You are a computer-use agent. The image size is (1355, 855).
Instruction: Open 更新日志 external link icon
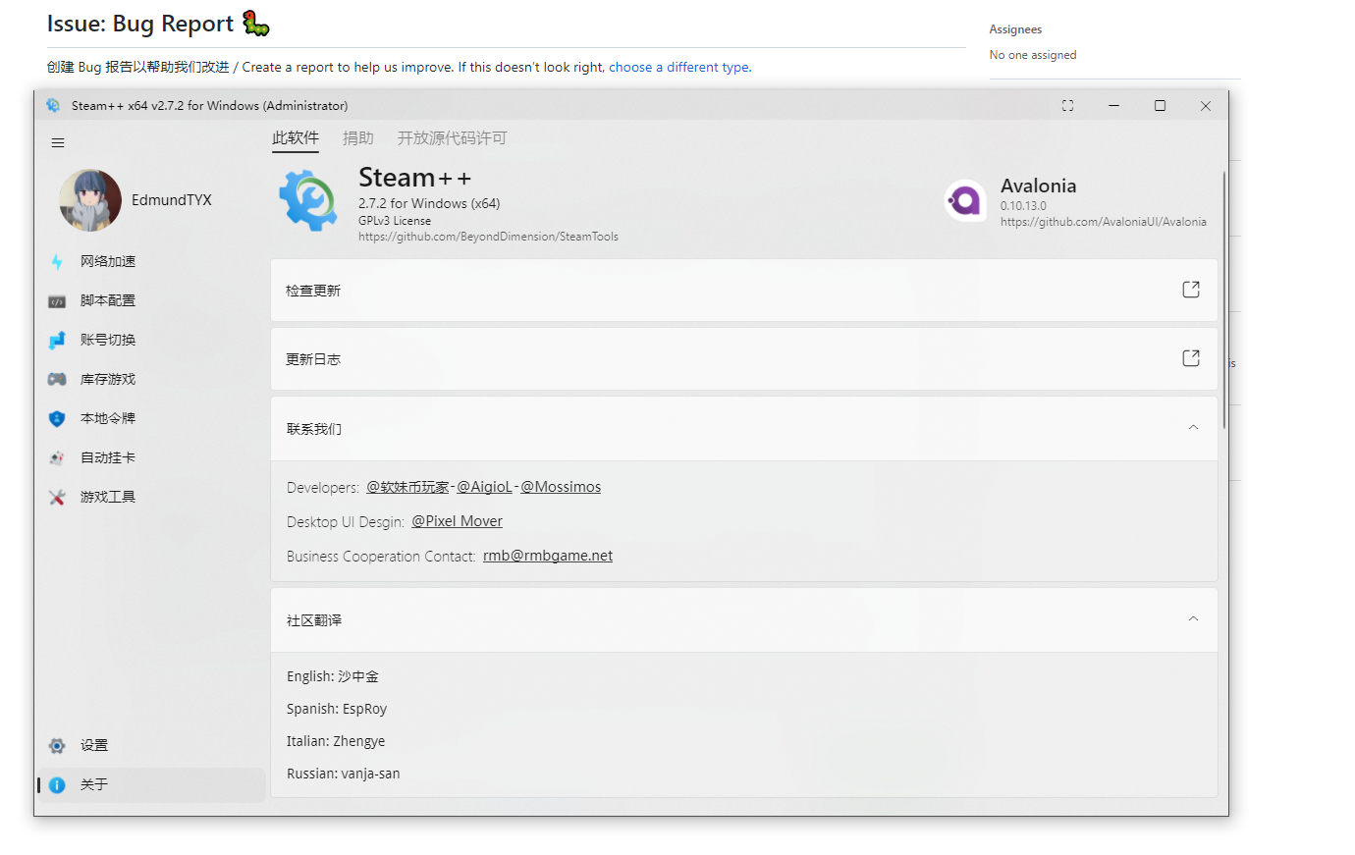pos(1191,358)
